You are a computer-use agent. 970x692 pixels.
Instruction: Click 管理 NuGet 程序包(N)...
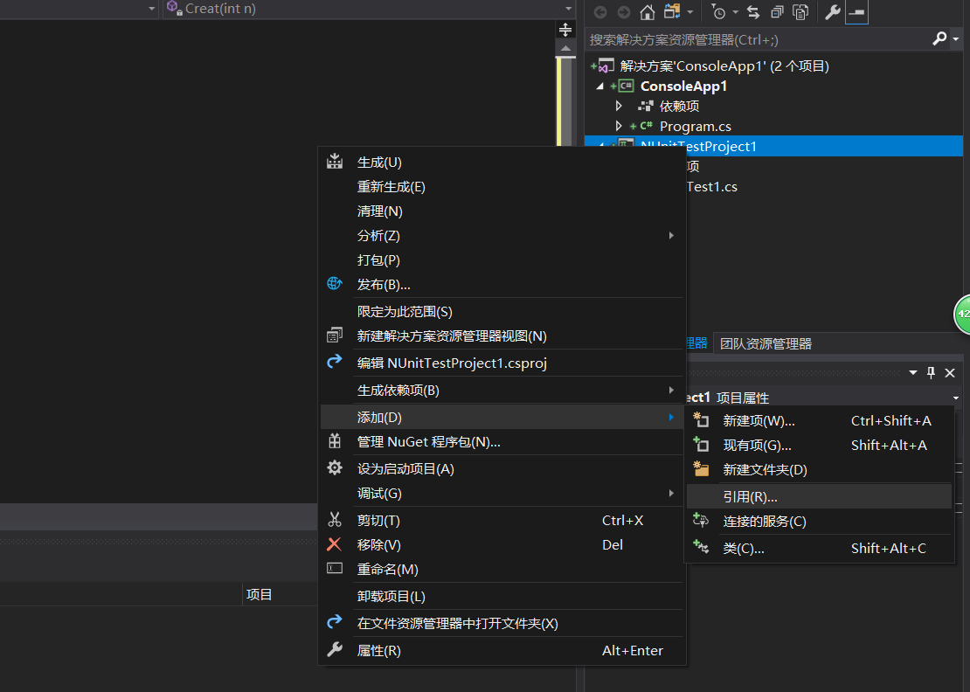coord(502,441)
